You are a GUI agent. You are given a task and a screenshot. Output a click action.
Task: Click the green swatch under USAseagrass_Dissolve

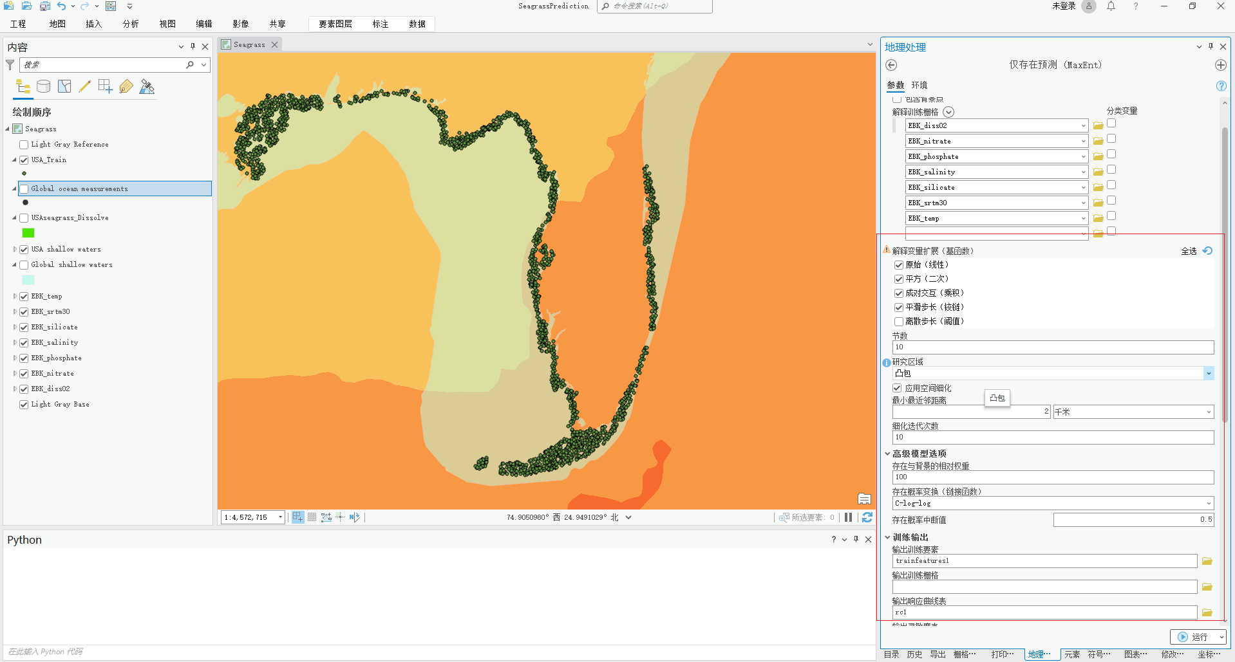[28, 233]
